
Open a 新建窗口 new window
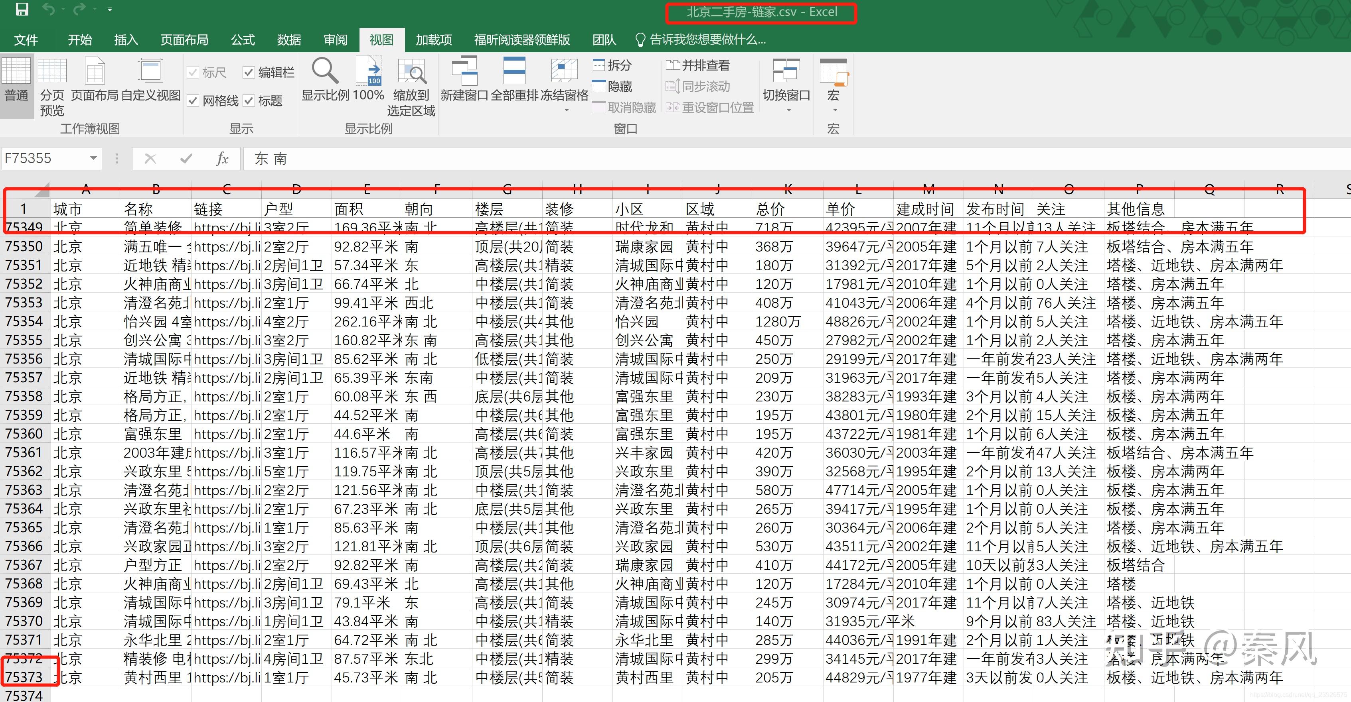464,79
